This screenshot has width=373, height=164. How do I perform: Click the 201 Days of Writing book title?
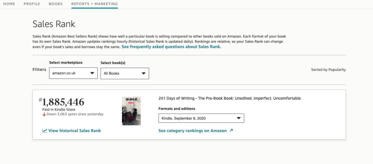(230, 99)
